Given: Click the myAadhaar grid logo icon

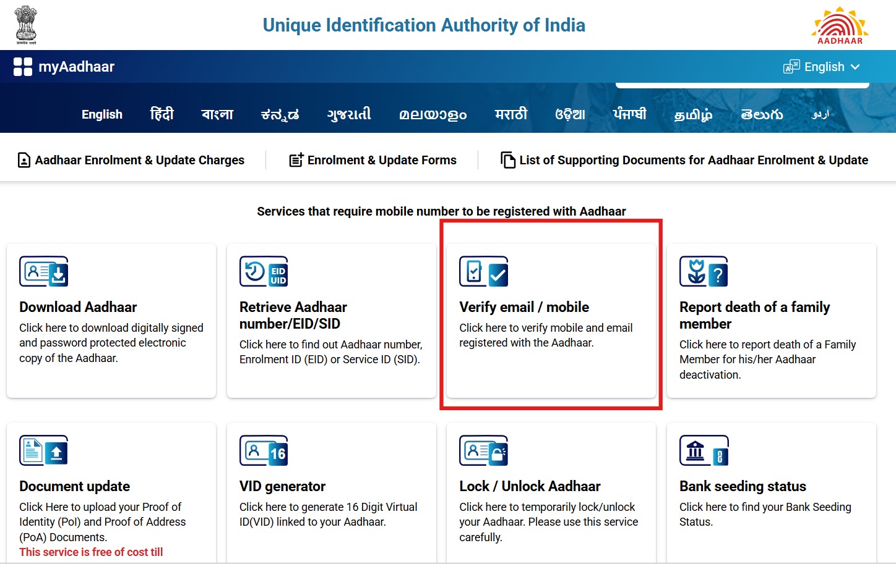Looking at the screenshot, I should pos(23,67).
